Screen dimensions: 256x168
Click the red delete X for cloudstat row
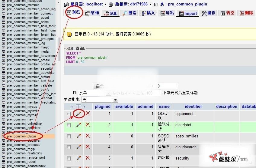[88, 124]
